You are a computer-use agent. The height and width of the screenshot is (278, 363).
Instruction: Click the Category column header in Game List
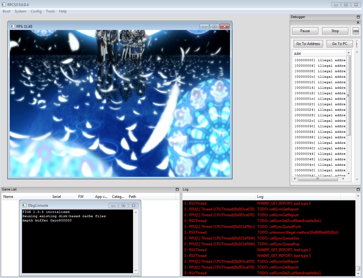click(118, 197)
